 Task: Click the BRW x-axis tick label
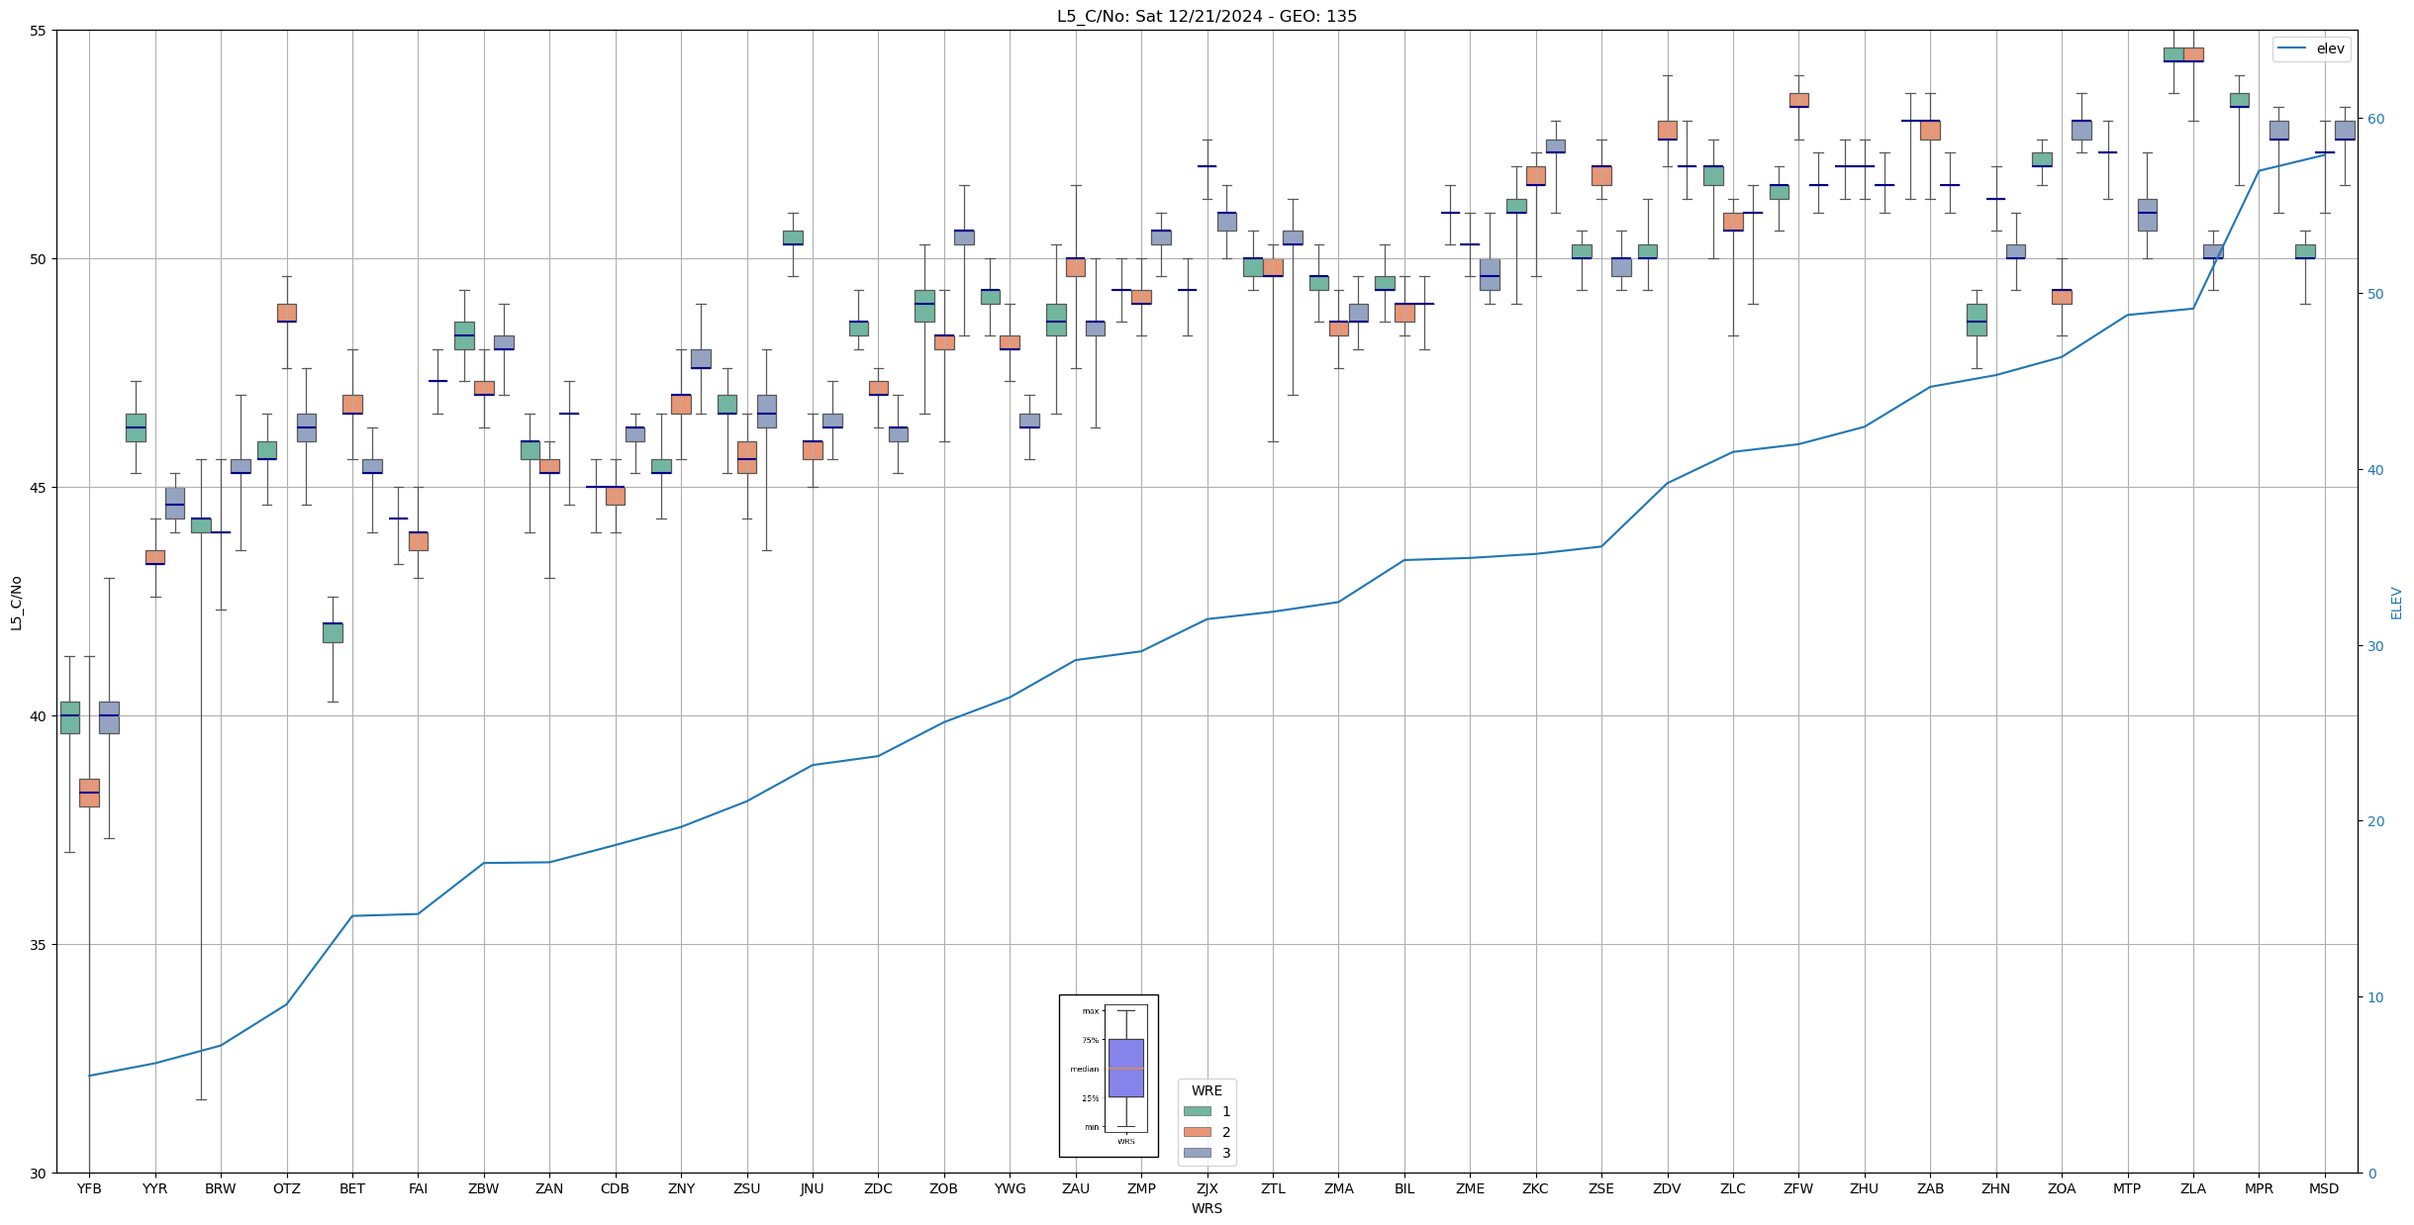(x=221, y=1188)
